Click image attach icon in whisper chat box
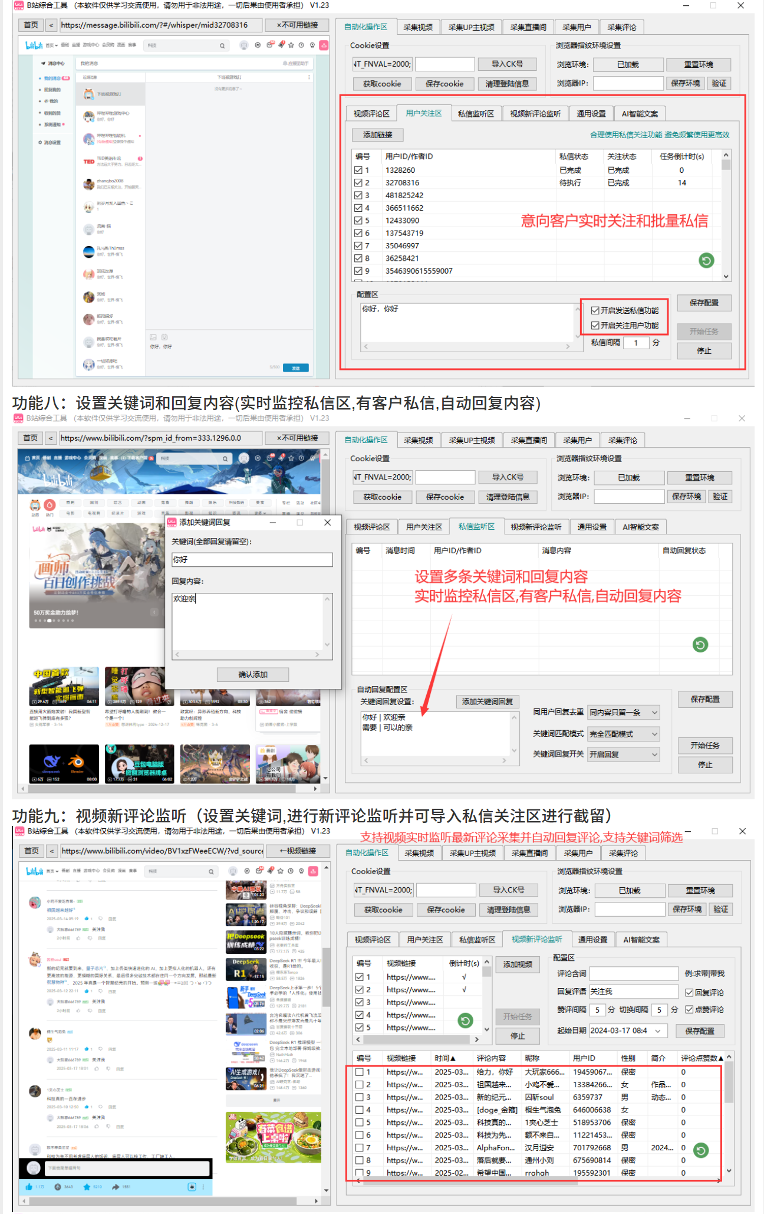Screen dimensions: 764x1214 (x=153, y=337)
